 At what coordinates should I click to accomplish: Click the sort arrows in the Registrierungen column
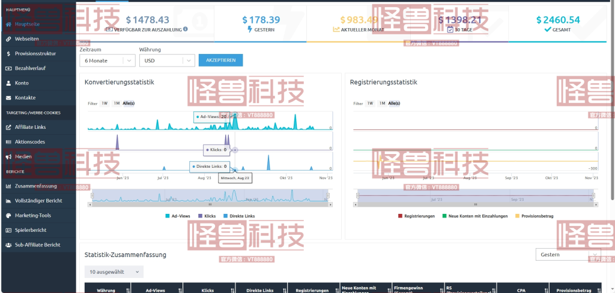point(338,290)
